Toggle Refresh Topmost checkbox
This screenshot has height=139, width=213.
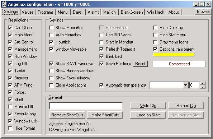(x=101, y=49)
